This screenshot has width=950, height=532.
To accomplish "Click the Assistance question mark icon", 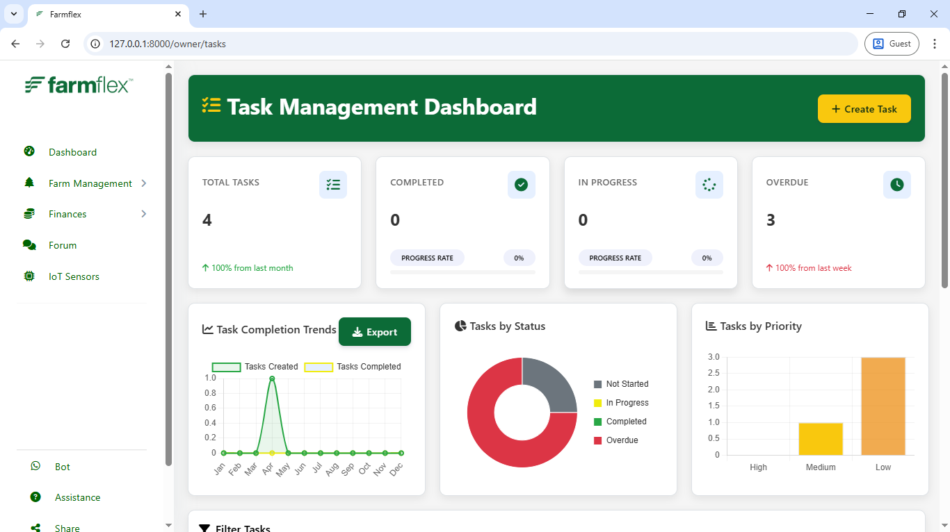I will coord(35,497).
